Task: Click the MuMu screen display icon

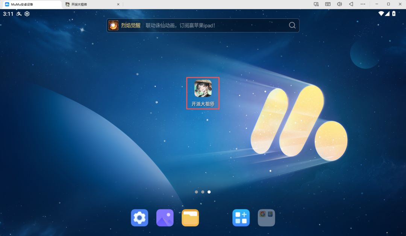Action: (x=316, y=4)
